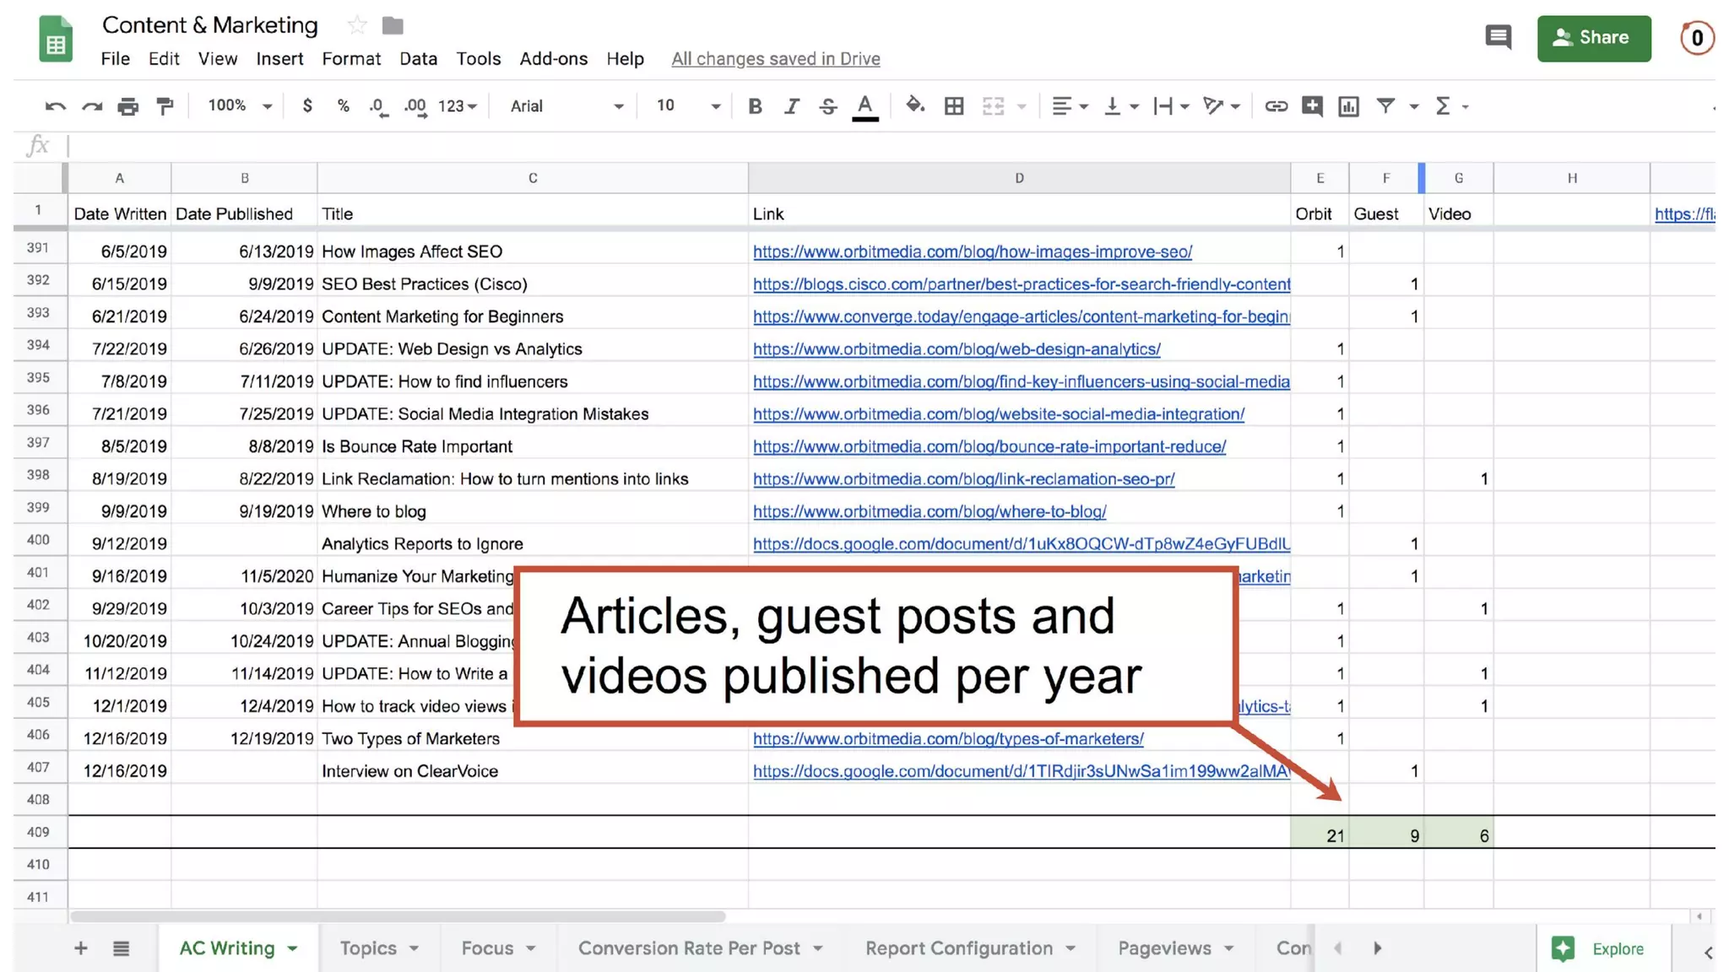
Task: Open the Format menu
Action: [351, 59]
